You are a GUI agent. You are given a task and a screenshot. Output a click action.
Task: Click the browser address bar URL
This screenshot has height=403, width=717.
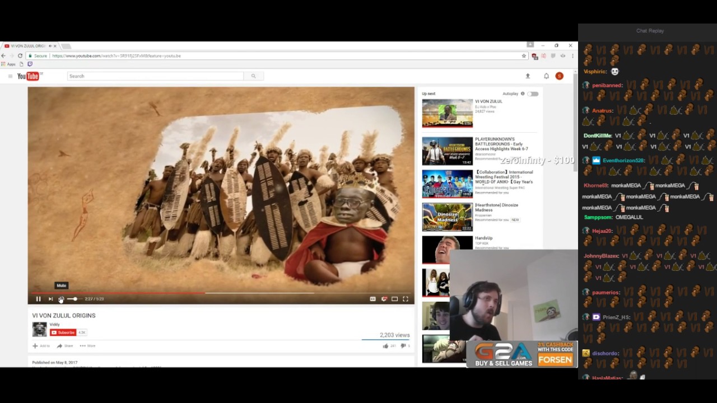coord(116,56)
